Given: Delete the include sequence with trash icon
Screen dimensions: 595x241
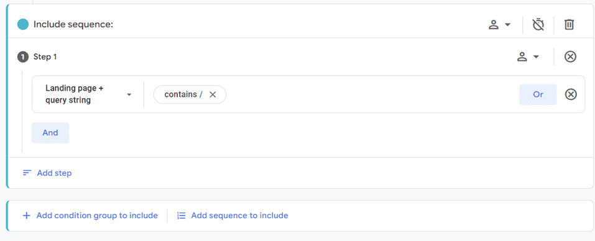Looking at the screenshot, I should point(569,25).
